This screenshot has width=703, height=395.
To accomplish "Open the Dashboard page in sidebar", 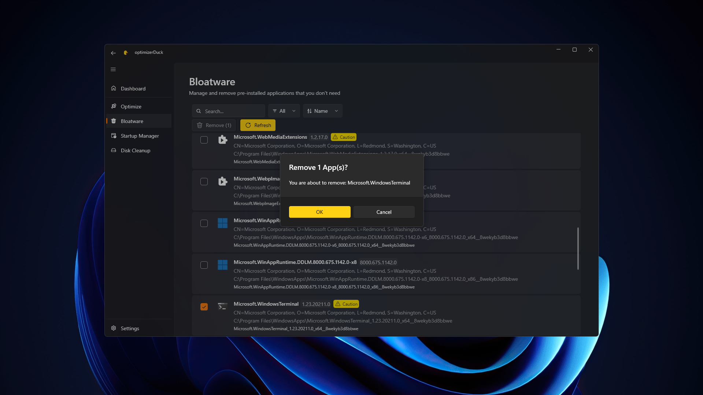I will (x=133, y=89).
